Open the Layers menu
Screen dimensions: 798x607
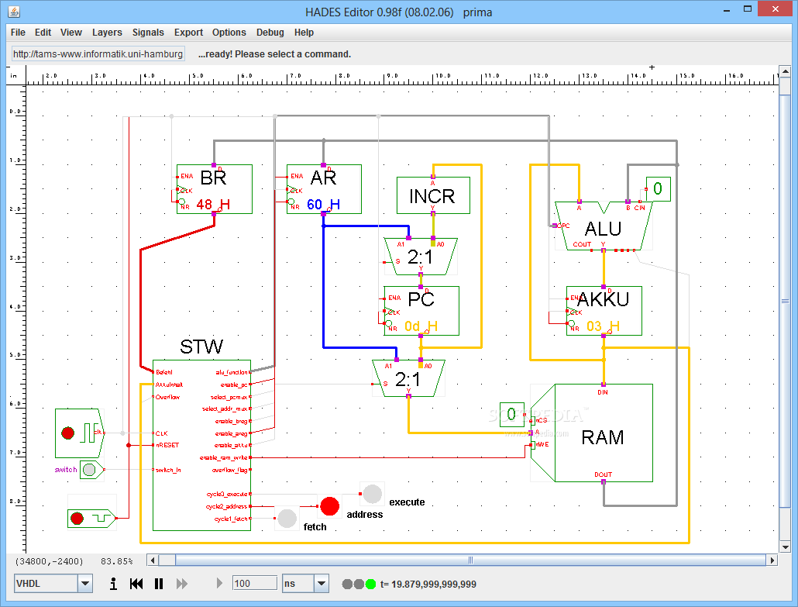107,32
